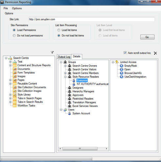This screenshot has width=161, height=162.
Task: Expand Content and Structure Reports node
Action: [x=10, y=65]
